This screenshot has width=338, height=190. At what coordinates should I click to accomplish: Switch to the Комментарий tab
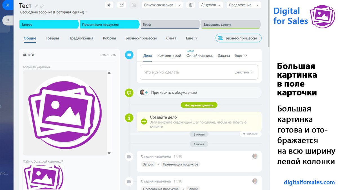click(x=169, y=56)
